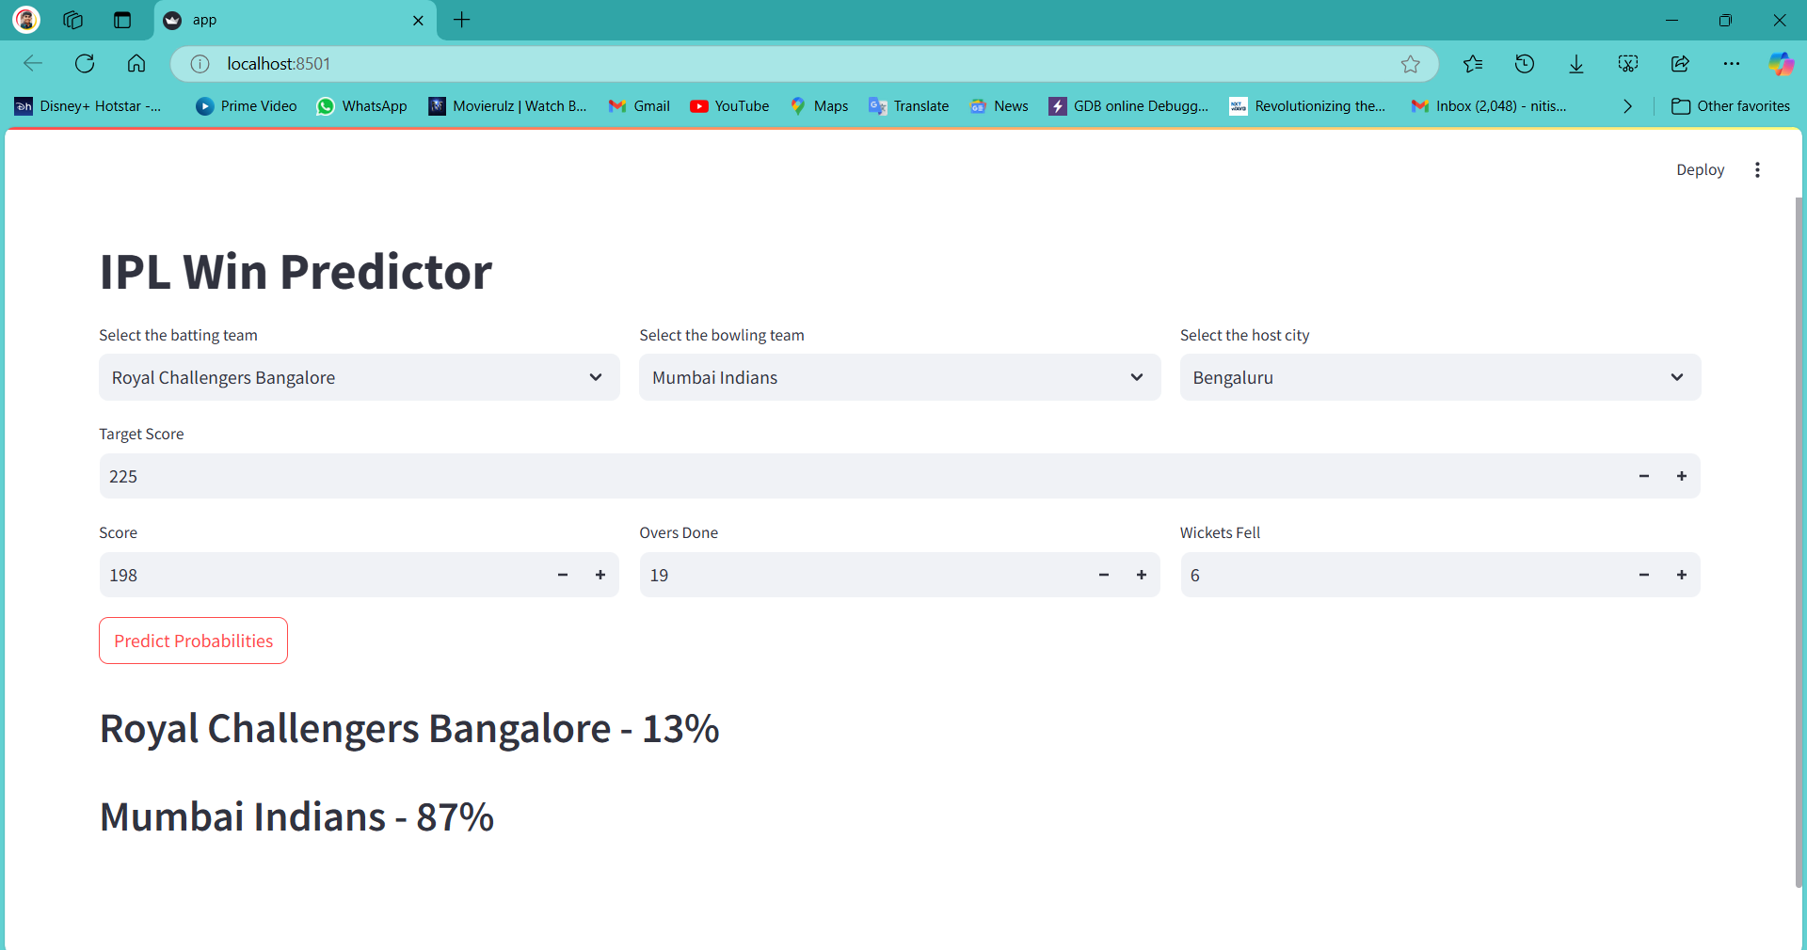This screenshot has width=1807, height=950.
Task: Open WhatsApp bookmark
Action: click(362, 106)
